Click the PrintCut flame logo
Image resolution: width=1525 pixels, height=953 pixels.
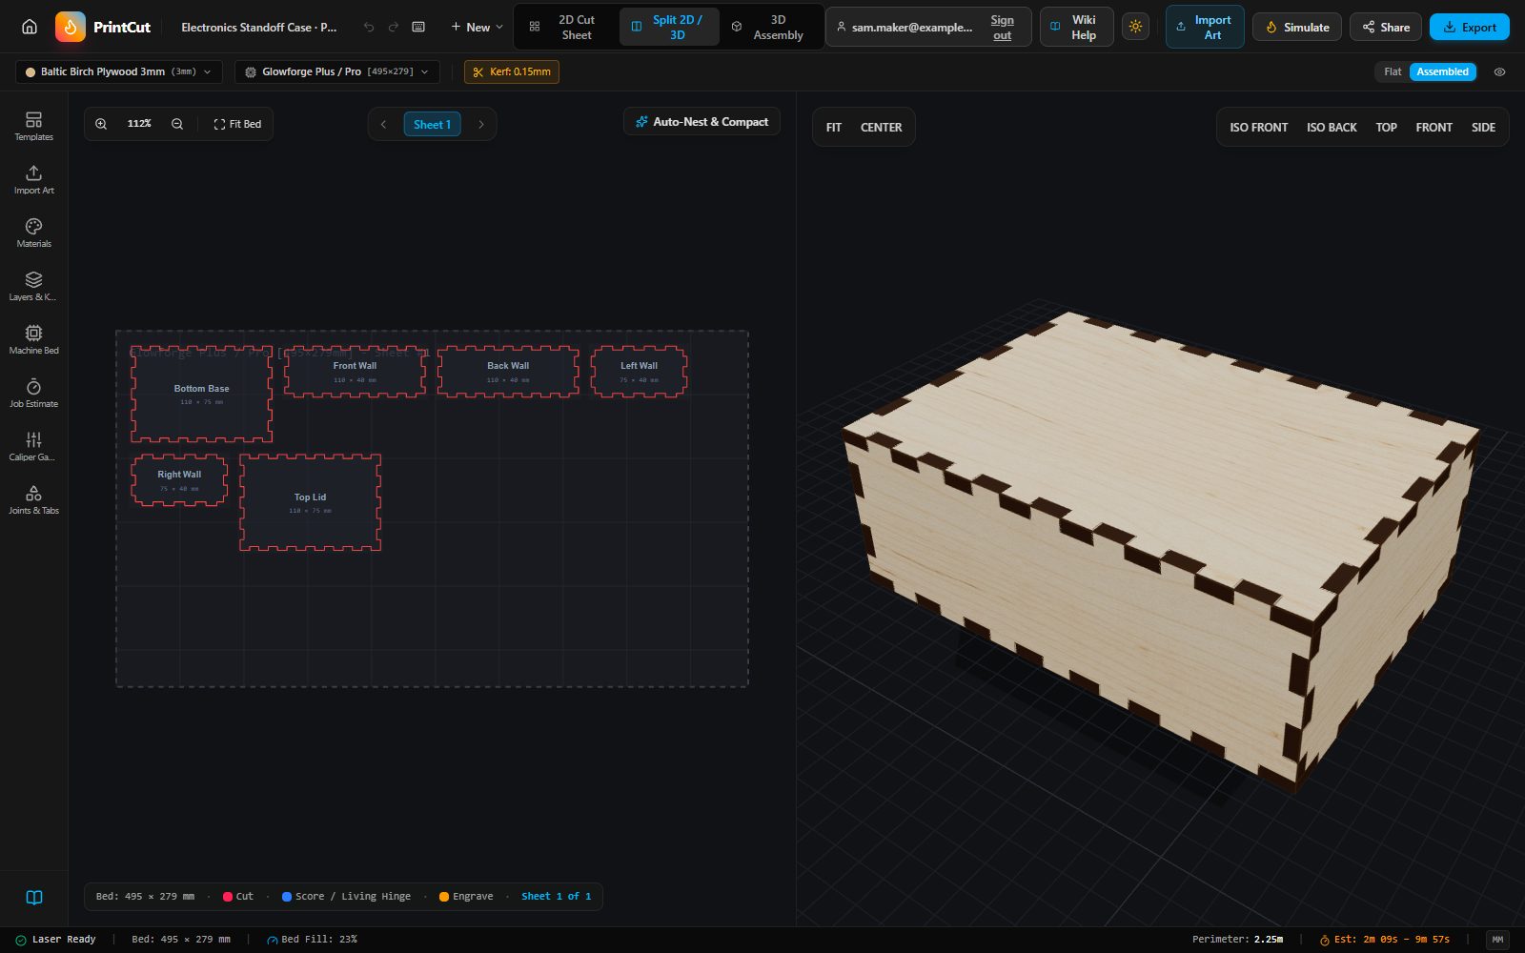tap(71, 27)
